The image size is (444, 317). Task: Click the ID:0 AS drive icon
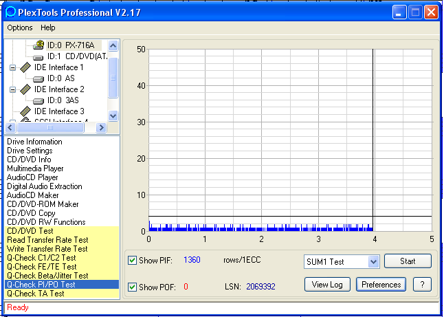38,79
